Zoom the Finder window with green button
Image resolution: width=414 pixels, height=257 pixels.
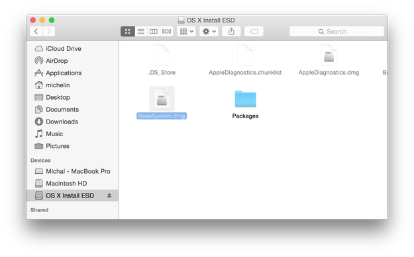pyautogui.click(x=52, y=20)
